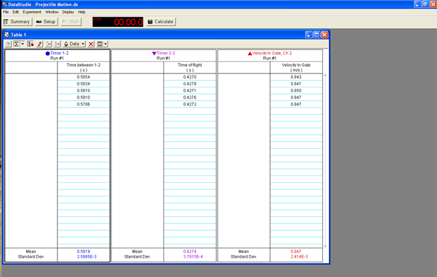Click the show time clock icon
The height and width of the screenshot is (277, 437).
[8, 44]
